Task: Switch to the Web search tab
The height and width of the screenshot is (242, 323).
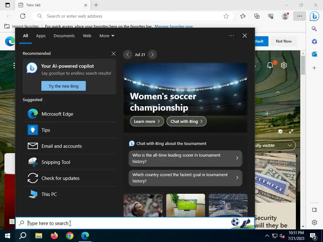Action: point(87,36)
